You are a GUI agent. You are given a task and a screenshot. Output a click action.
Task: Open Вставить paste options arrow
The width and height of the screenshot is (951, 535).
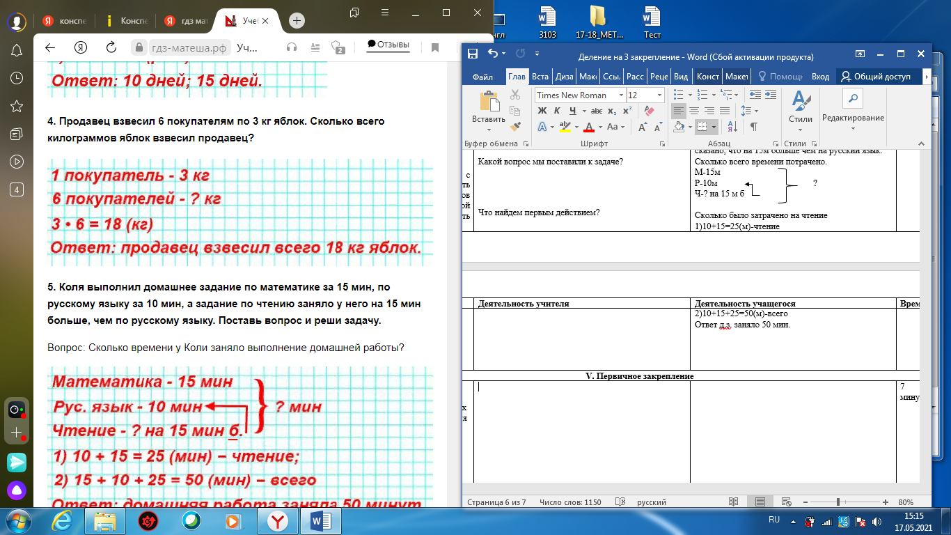point(489,129)
